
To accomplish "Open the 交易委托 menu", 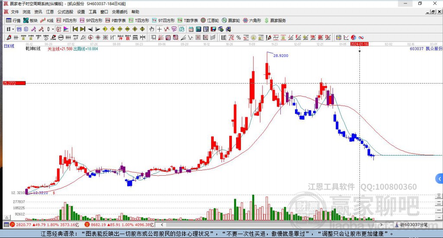I will coord(120,12).
